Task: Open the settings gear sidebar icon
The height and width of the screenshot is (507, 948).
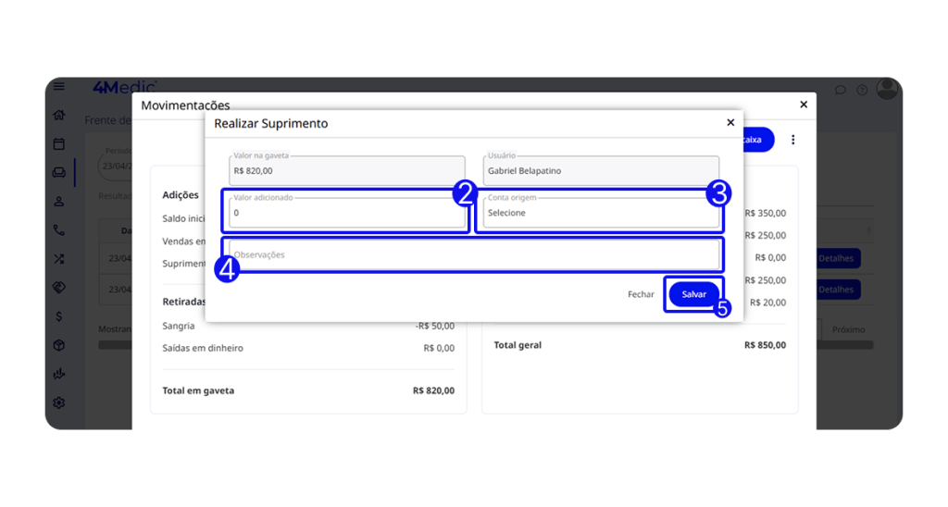Action: click(59, 402)
